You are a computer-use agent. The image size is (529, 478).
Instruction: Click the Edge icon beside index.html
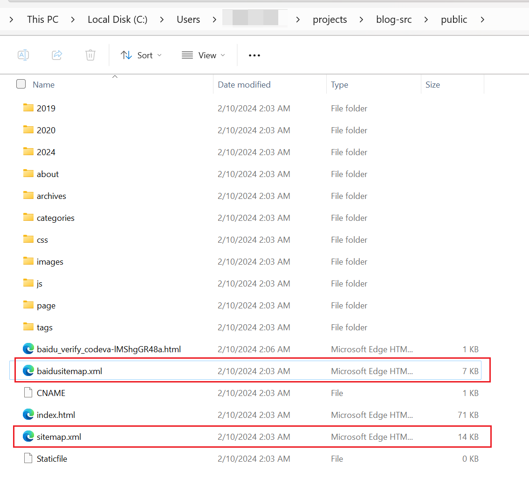(x=28, y=415)
